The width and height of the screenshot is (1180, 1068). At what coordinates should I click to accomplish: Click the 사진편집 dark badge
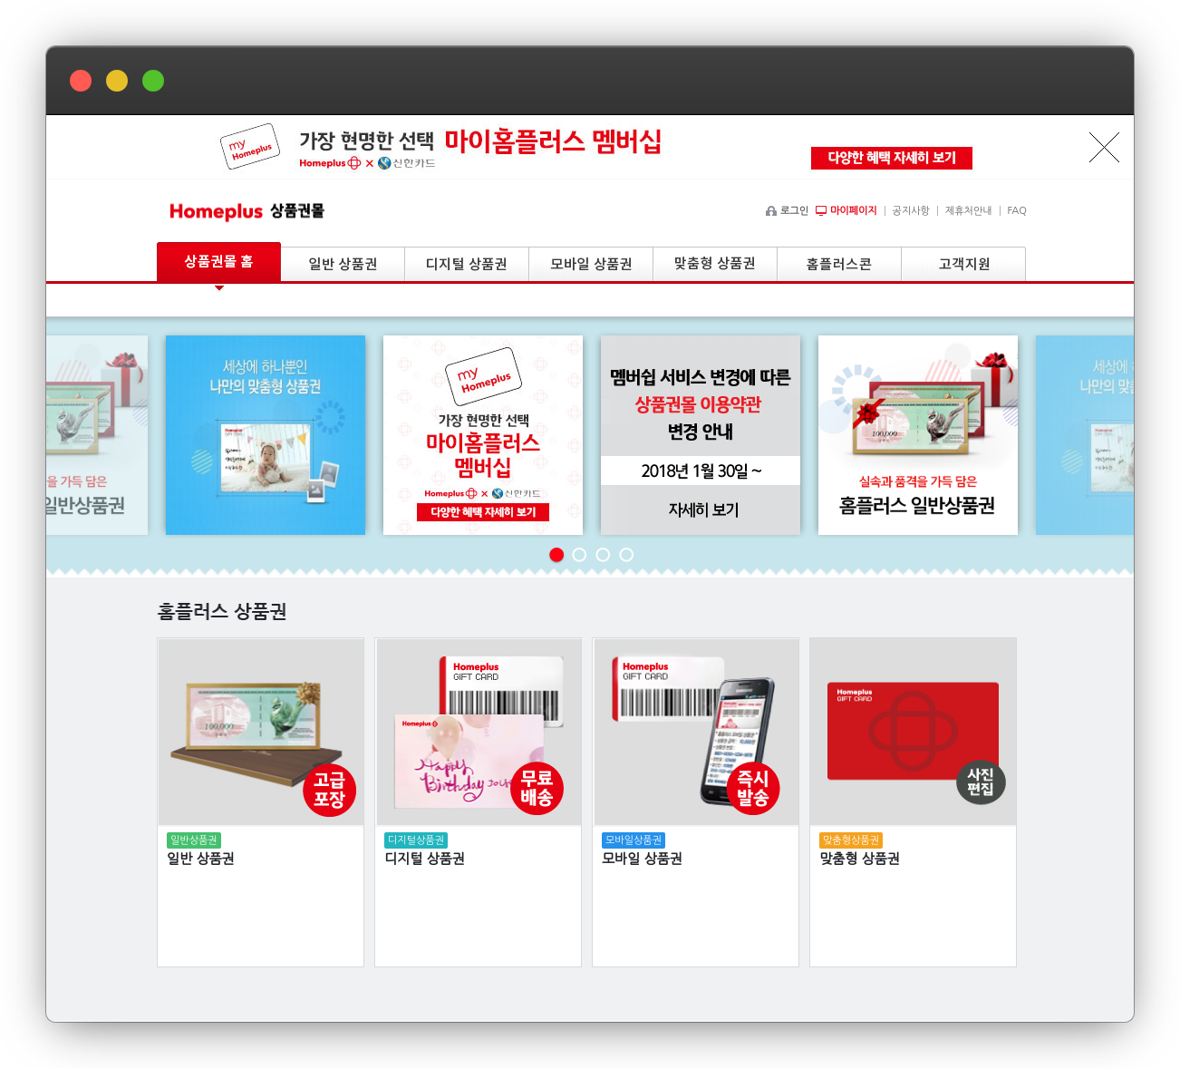(x=981, y=782)
